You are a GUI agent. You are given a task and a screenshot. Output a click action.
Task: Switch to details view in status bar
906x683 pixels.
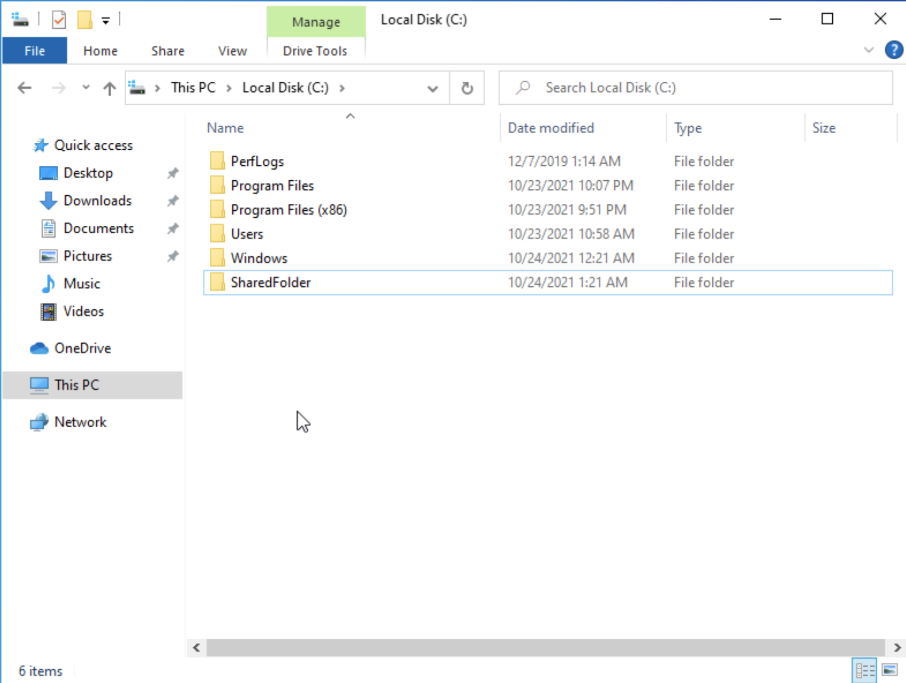point(865,670)
